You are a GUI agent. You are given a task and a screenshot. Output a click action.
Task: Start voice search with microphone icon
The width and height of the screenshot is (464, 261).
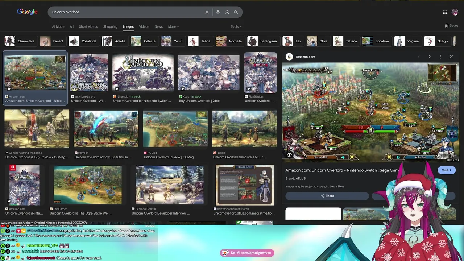point(218,12)
